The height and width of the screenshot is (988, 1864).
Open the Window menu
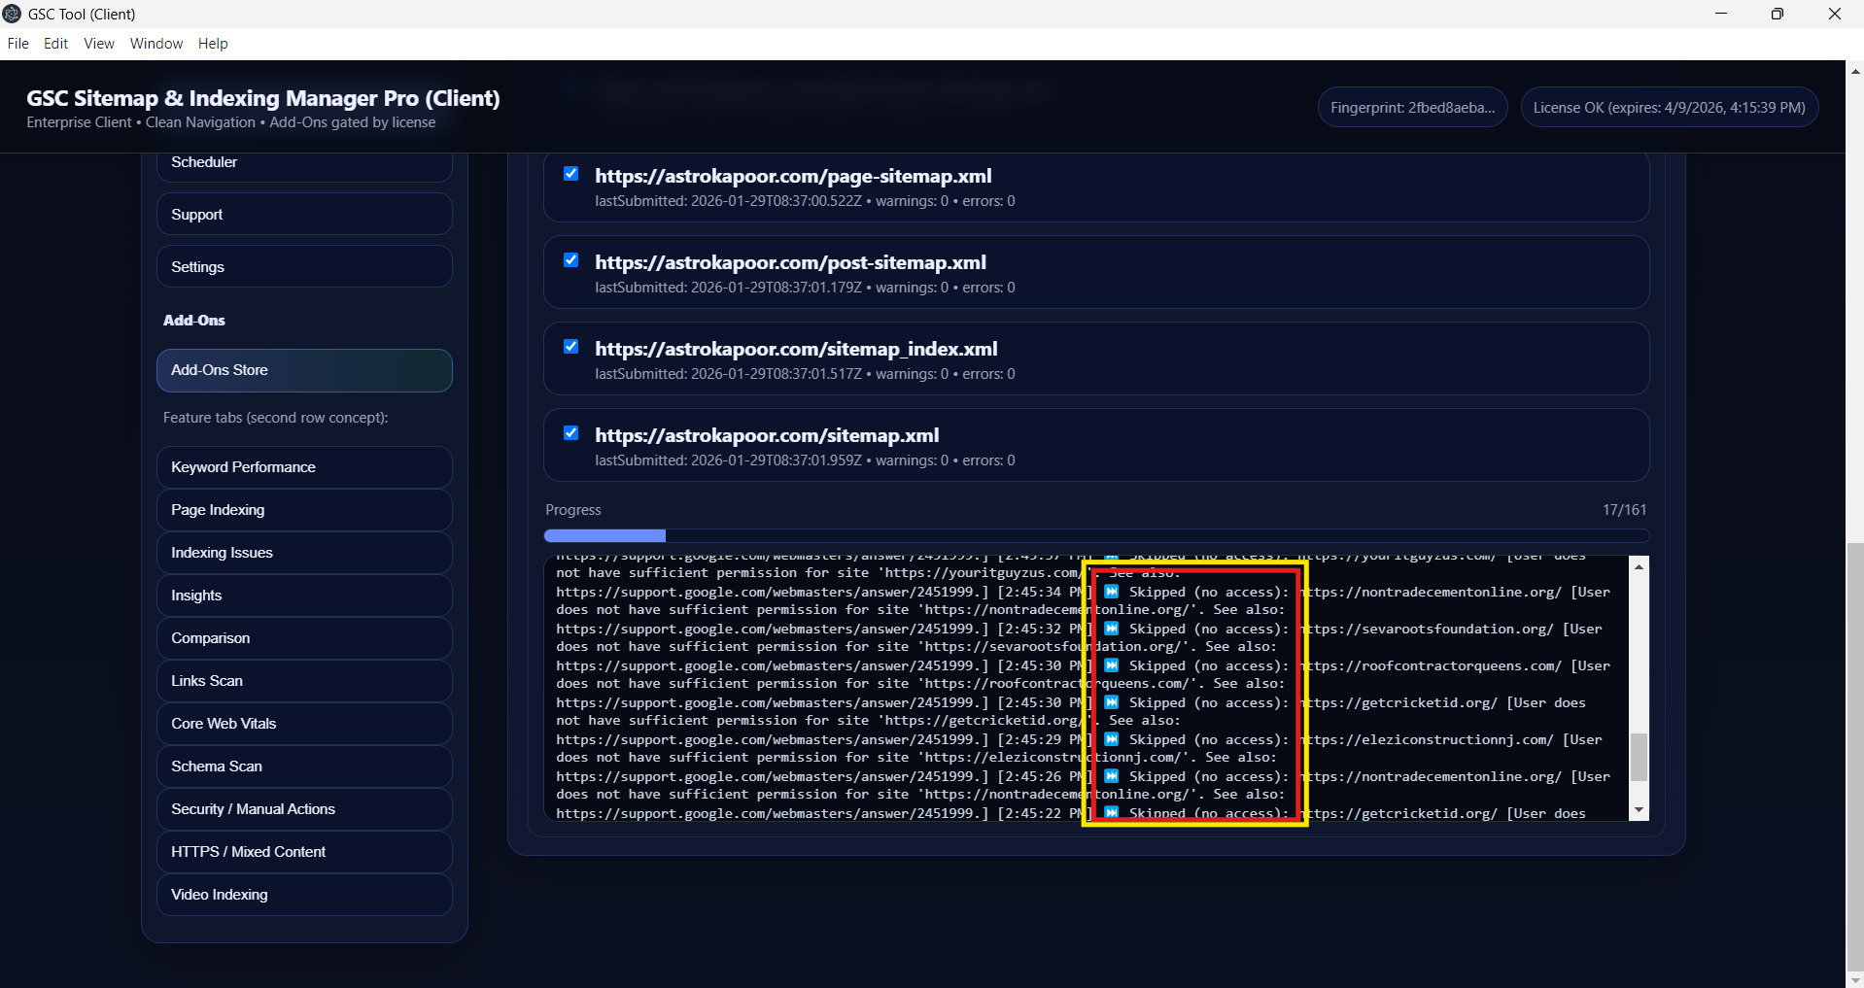(x=156, y=44)
